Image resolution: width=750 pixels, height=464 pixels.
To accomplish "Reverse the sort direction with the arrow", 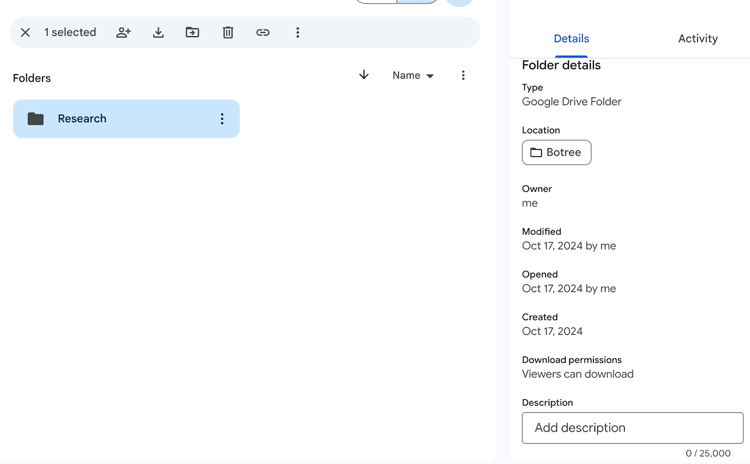I will (x=363, y=75).
